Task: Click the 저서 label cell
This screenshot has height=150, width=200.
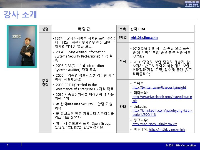Action: (123, 61)
